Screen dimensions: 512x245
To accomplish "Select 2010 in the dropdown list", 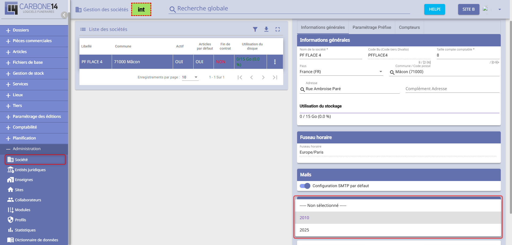I will pos(398,218).
